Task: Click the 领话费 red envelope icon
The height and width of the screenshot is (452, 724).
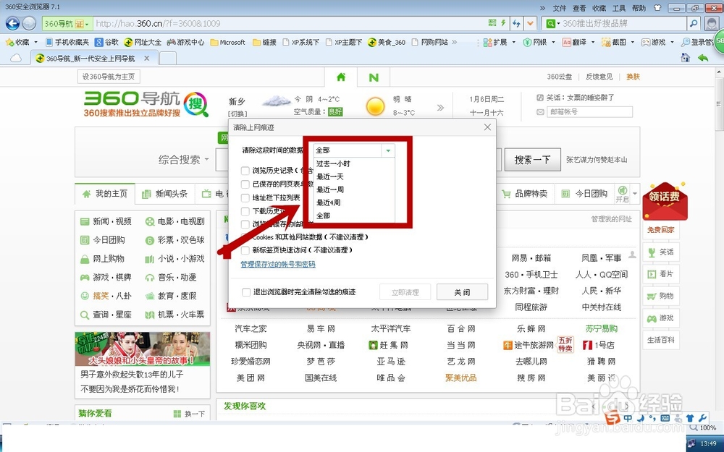Action: click(x=665, y=200)
